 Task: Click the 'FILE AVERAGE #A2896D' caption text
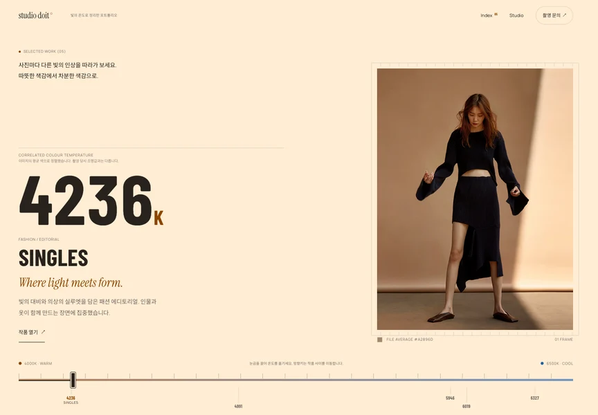pyautogui.click(x=410, y=339)
